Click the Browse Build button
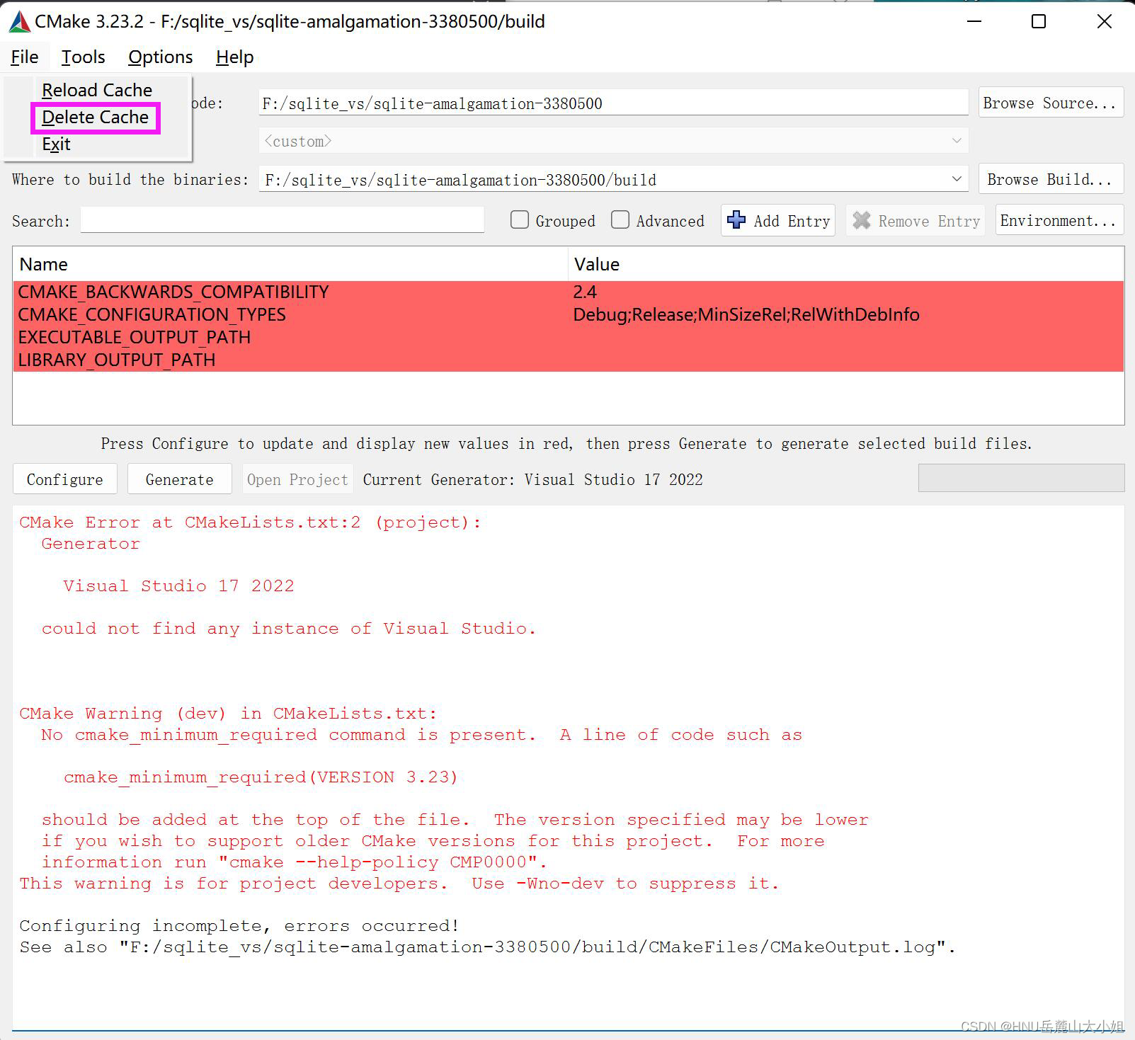 click(x=1051, y=179)
